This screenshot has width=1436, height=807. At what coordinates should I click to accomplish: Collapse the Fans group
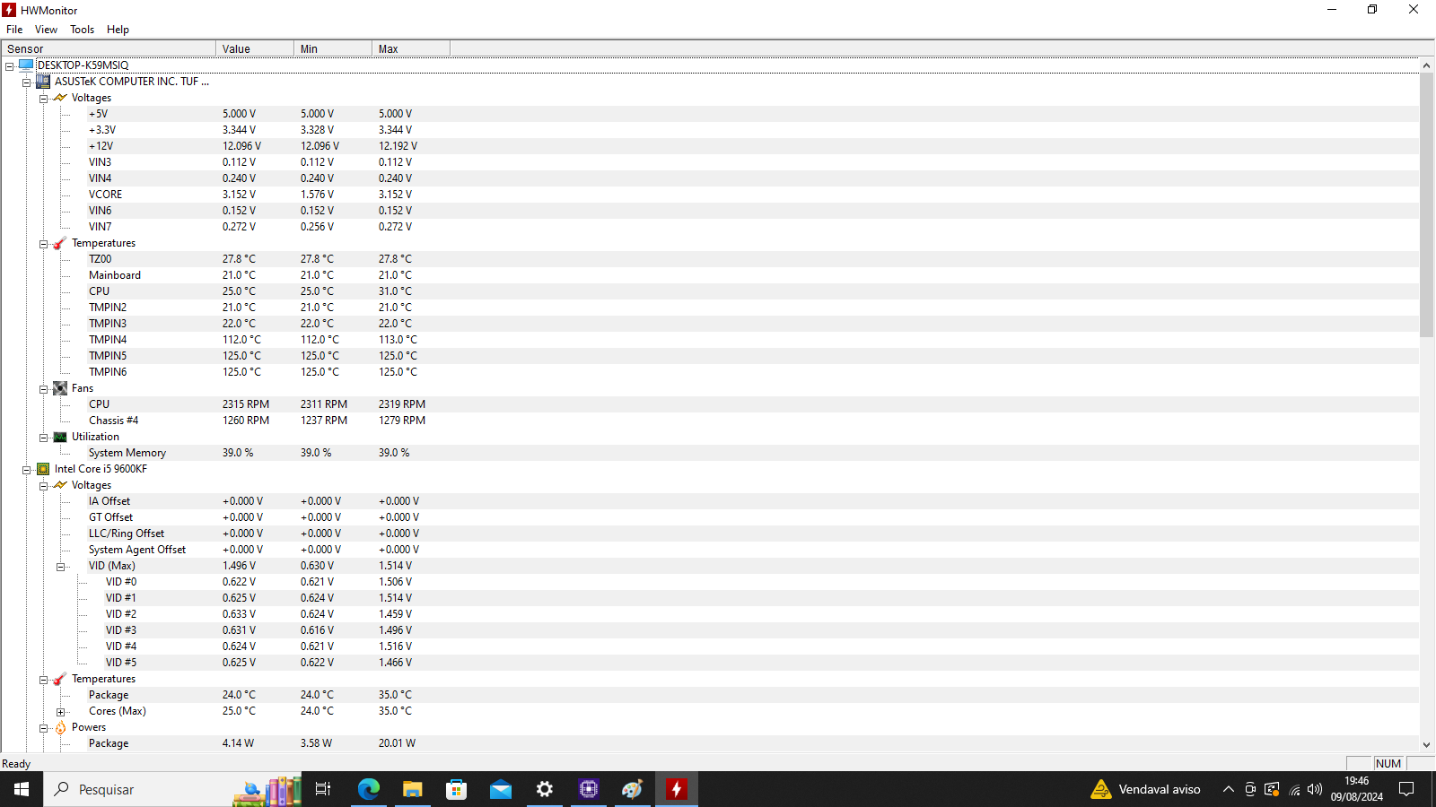43,389
